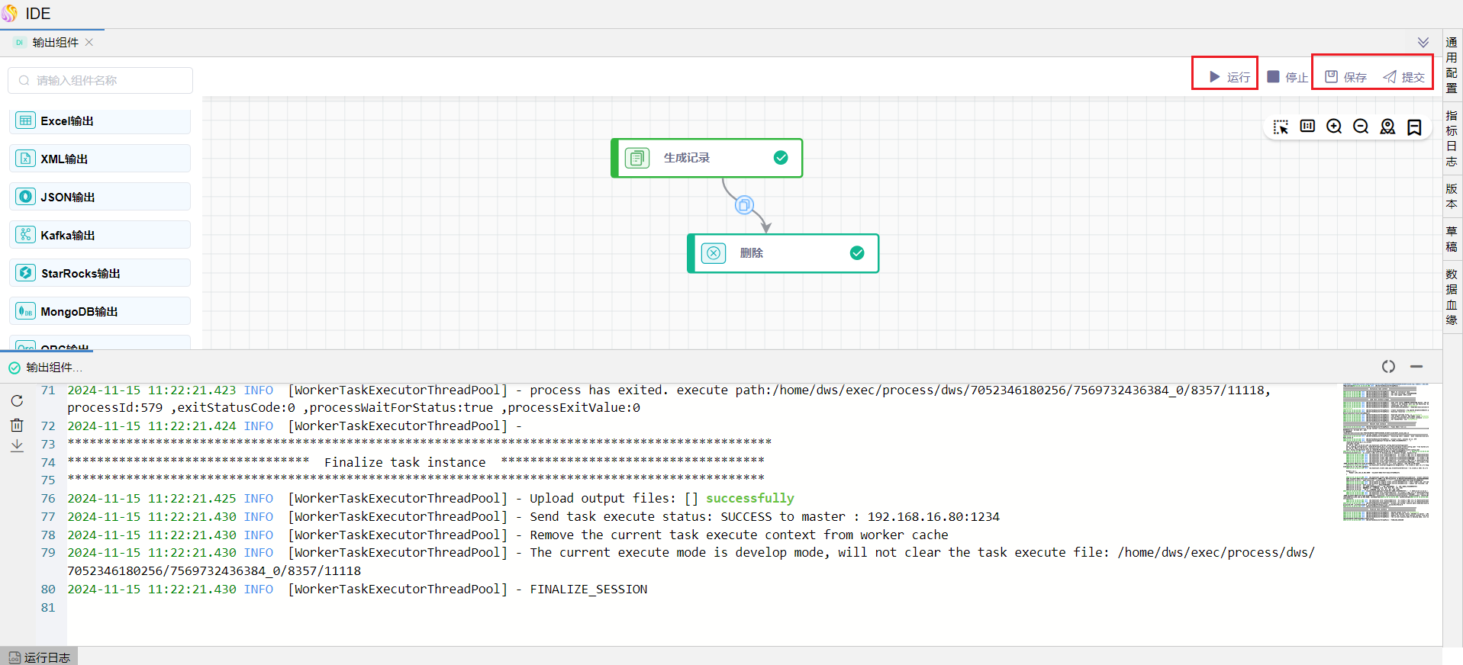Click the fit-to-actual-size 1:1 icon
This screenshot has height=665, width=1463.
1307,127
